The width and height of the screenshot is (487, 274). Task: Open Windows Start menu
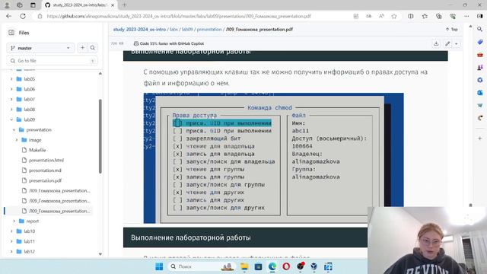[x=159, y=266]
